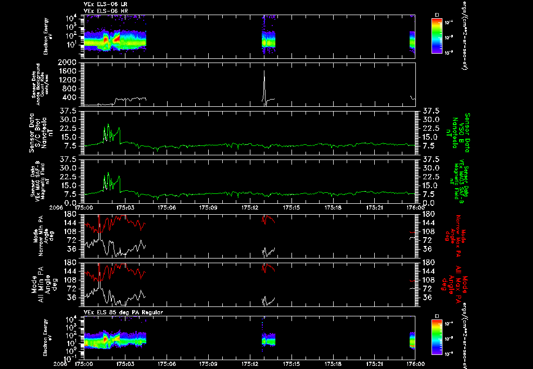Image resolution: width=533 pixels, height=369 pixels.
Task: Click the bottom spectrogram EI color bar
Action: [437, 337]
